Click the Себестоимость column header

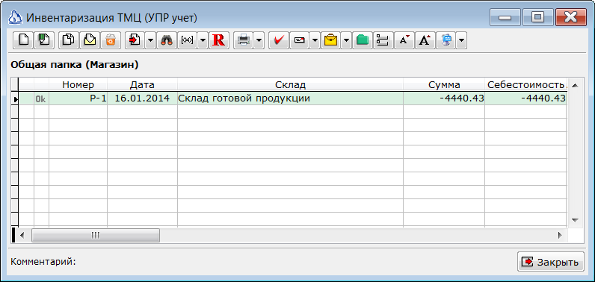tap(526, 85)
